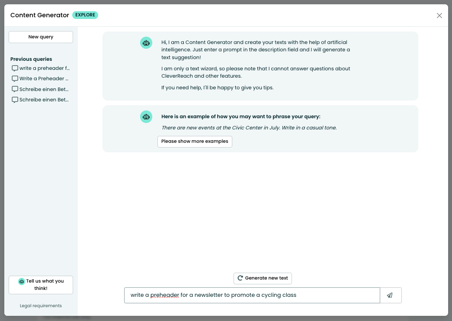
Task: Open "Tell us what you think!" feedback
Action: (41, 285)
